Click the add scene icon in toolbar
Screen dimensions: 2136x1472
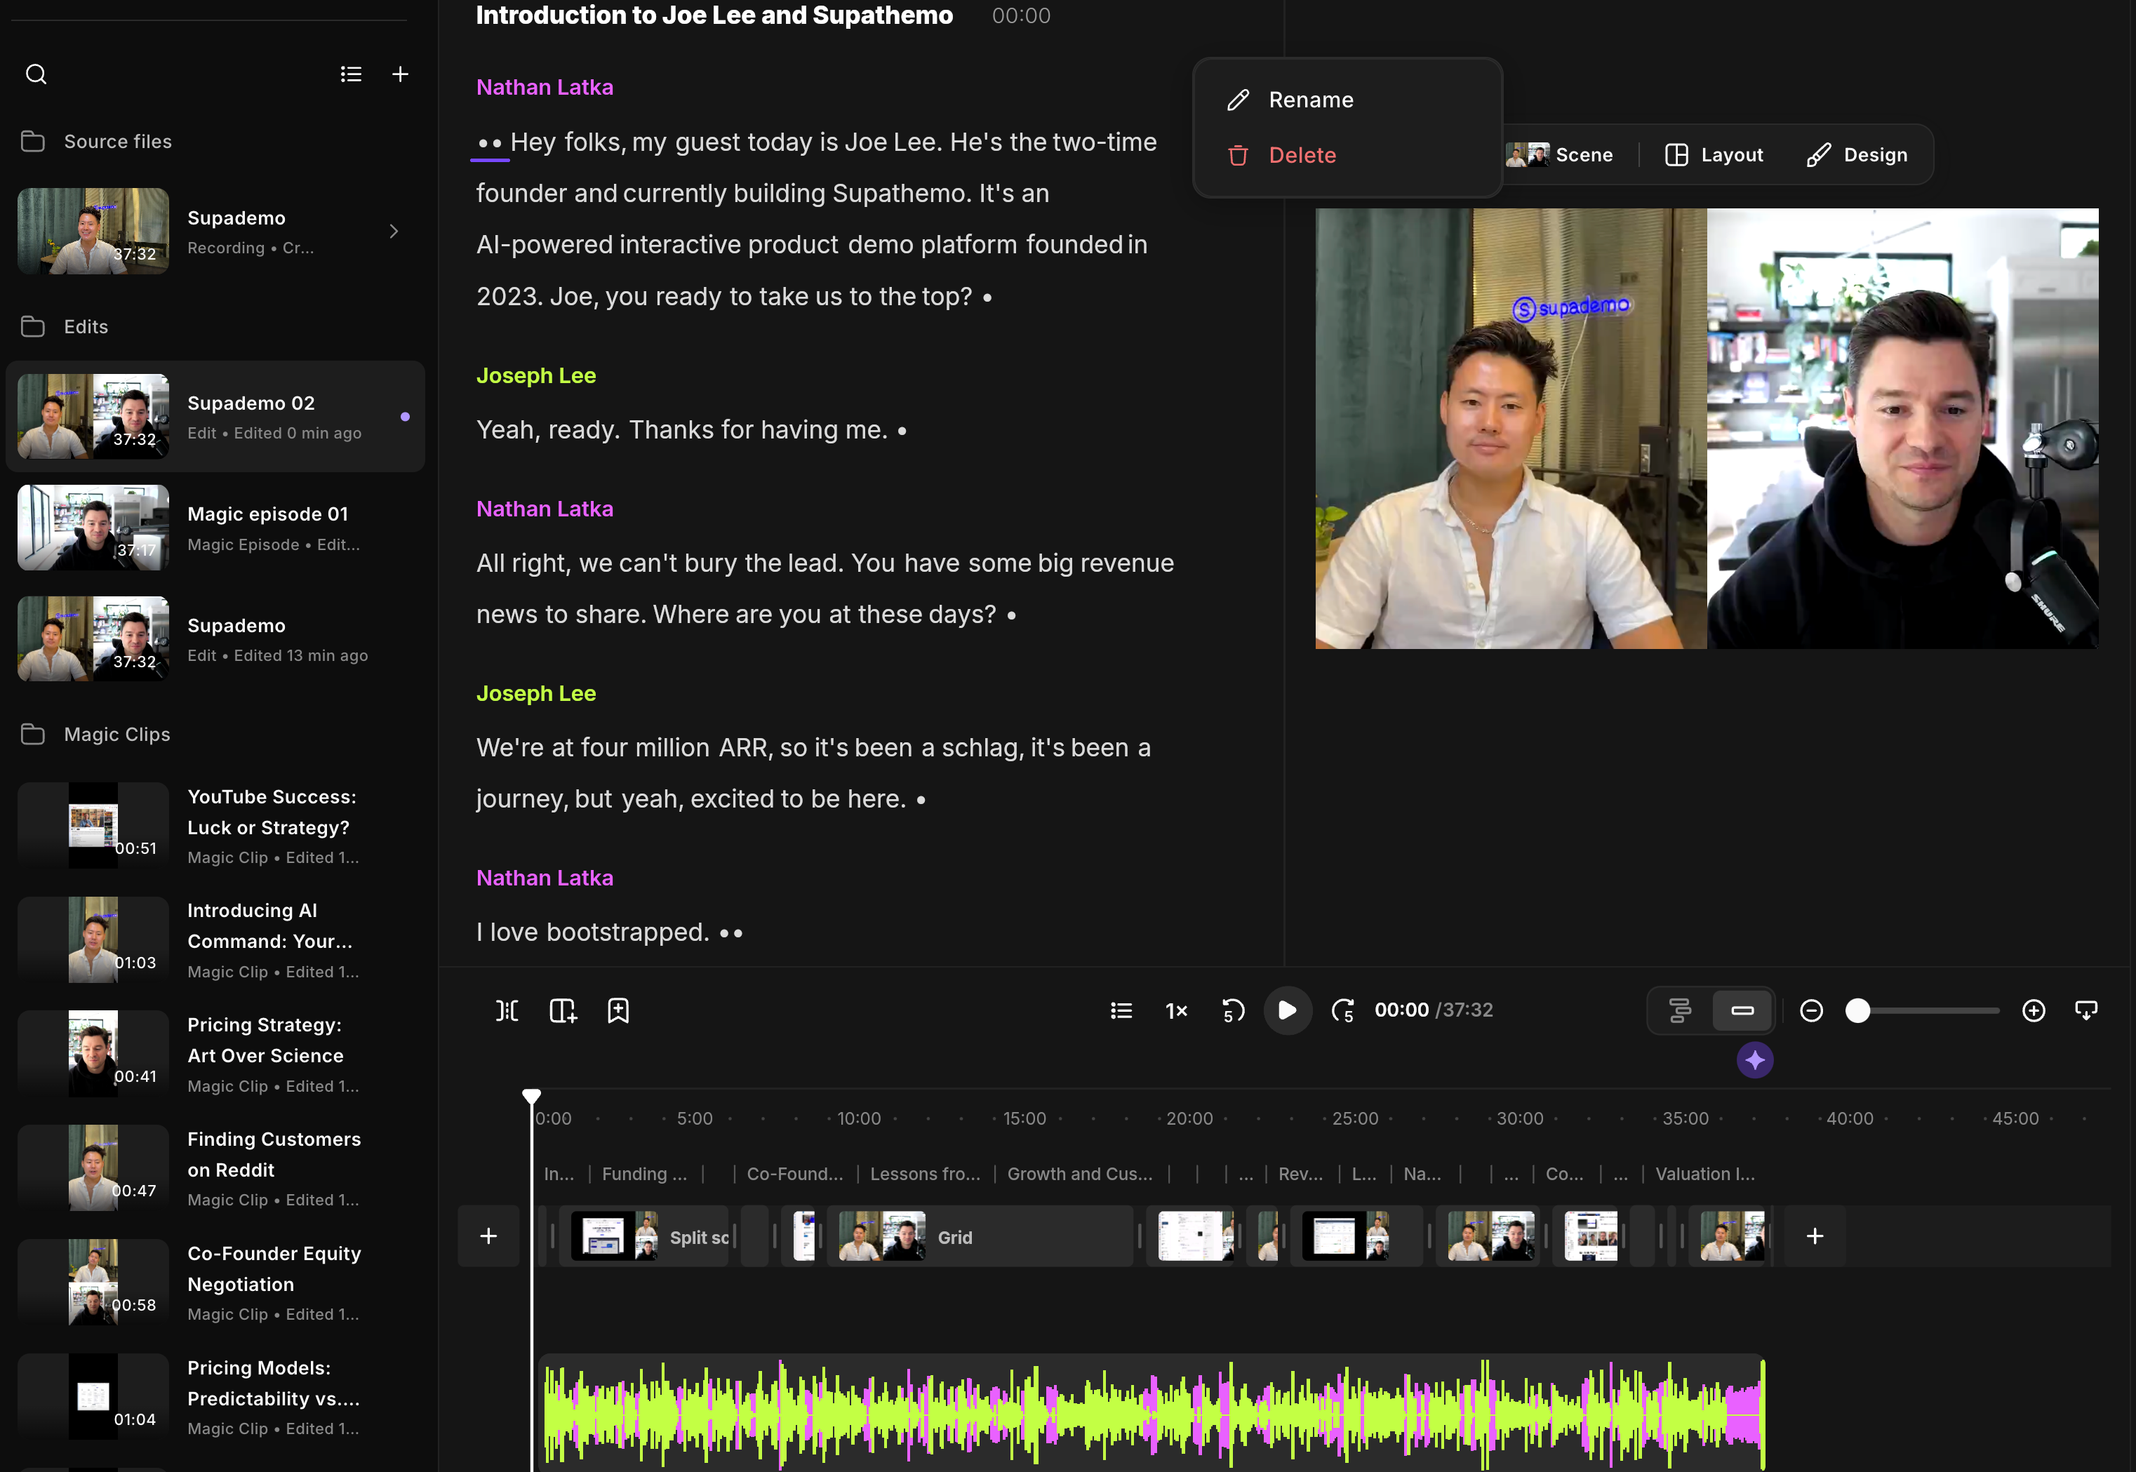(x=563, y=1011)
